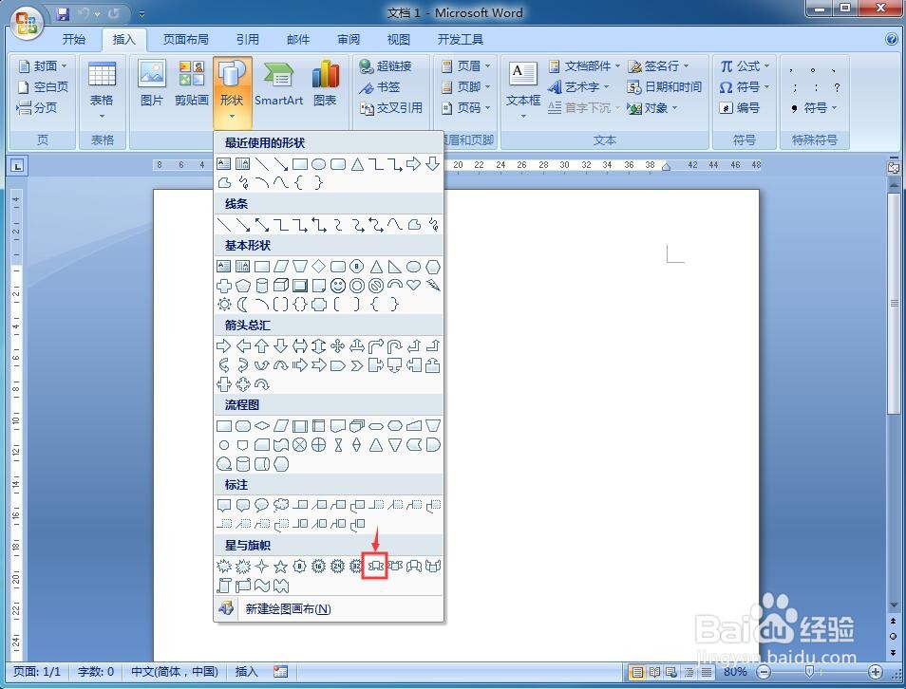Choose the oval callout shape
The width and height of the screenshot is (906, 689).
click(x=262, y=505)
